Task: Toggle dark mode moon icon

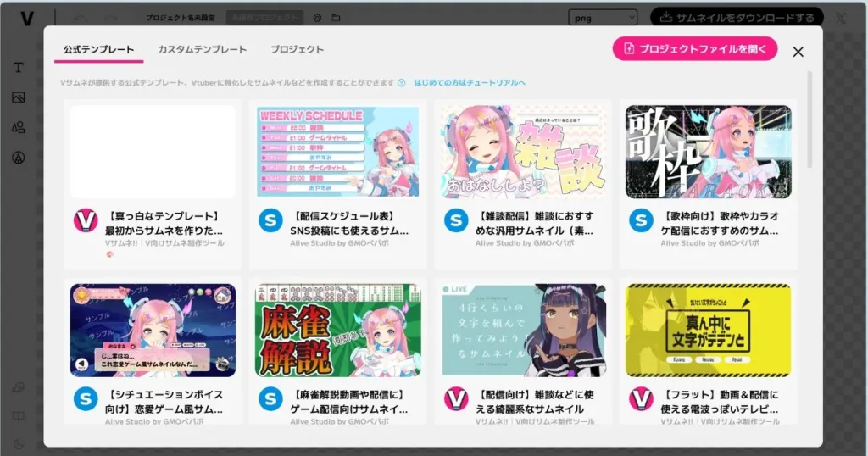Action: coord(19,444)
